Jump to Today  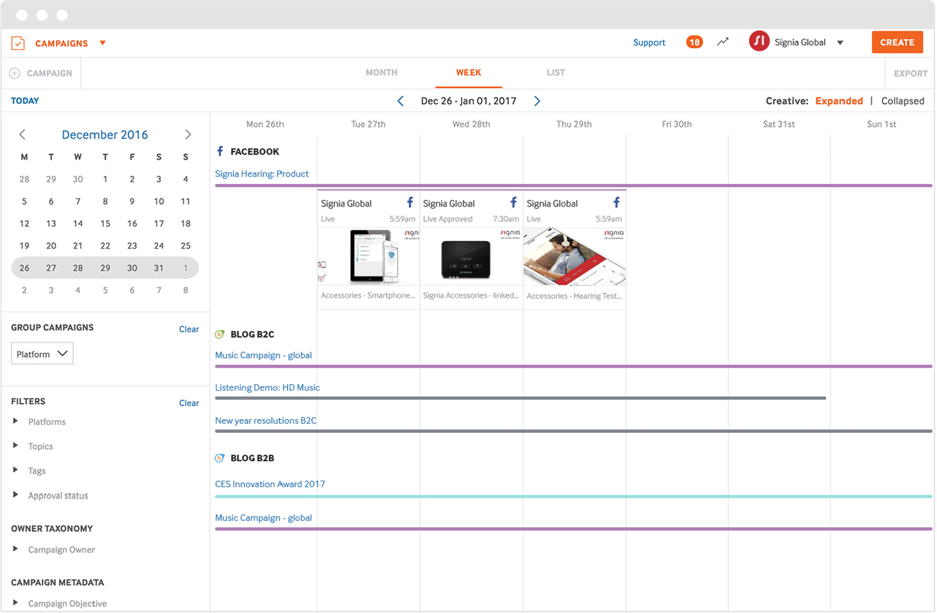click(x=25, y=101)
